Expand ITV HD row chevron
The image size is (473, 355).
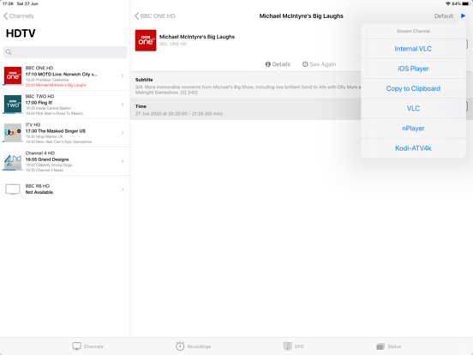(123, 133)
